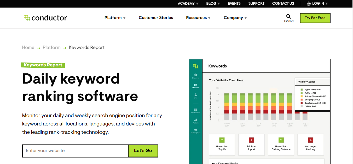Click the Jun 09 2019 chart bar
Viewport: 353px width, 164px height.
[x=227, y=107]
